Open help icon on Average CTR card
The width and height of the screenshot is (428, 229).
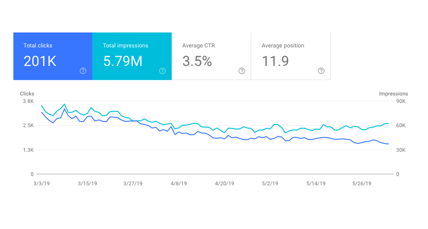click(242, 71)
